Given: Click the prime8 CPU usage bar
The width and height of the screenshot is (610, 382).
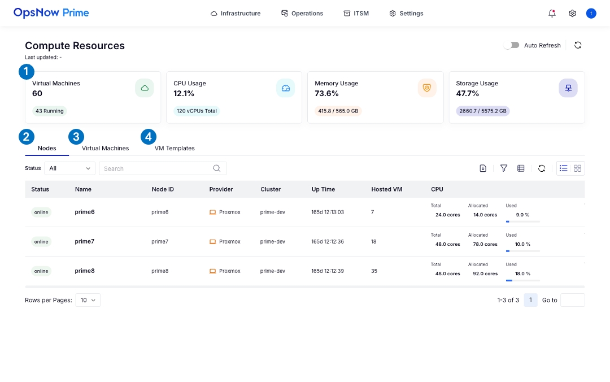Looking at the screenshot, I should 522,280.
